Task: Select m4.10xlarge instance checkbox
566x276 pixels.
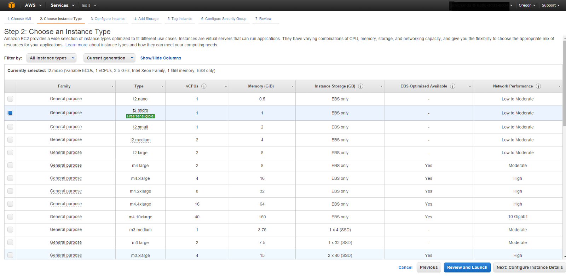Action: tap(10, 217)
